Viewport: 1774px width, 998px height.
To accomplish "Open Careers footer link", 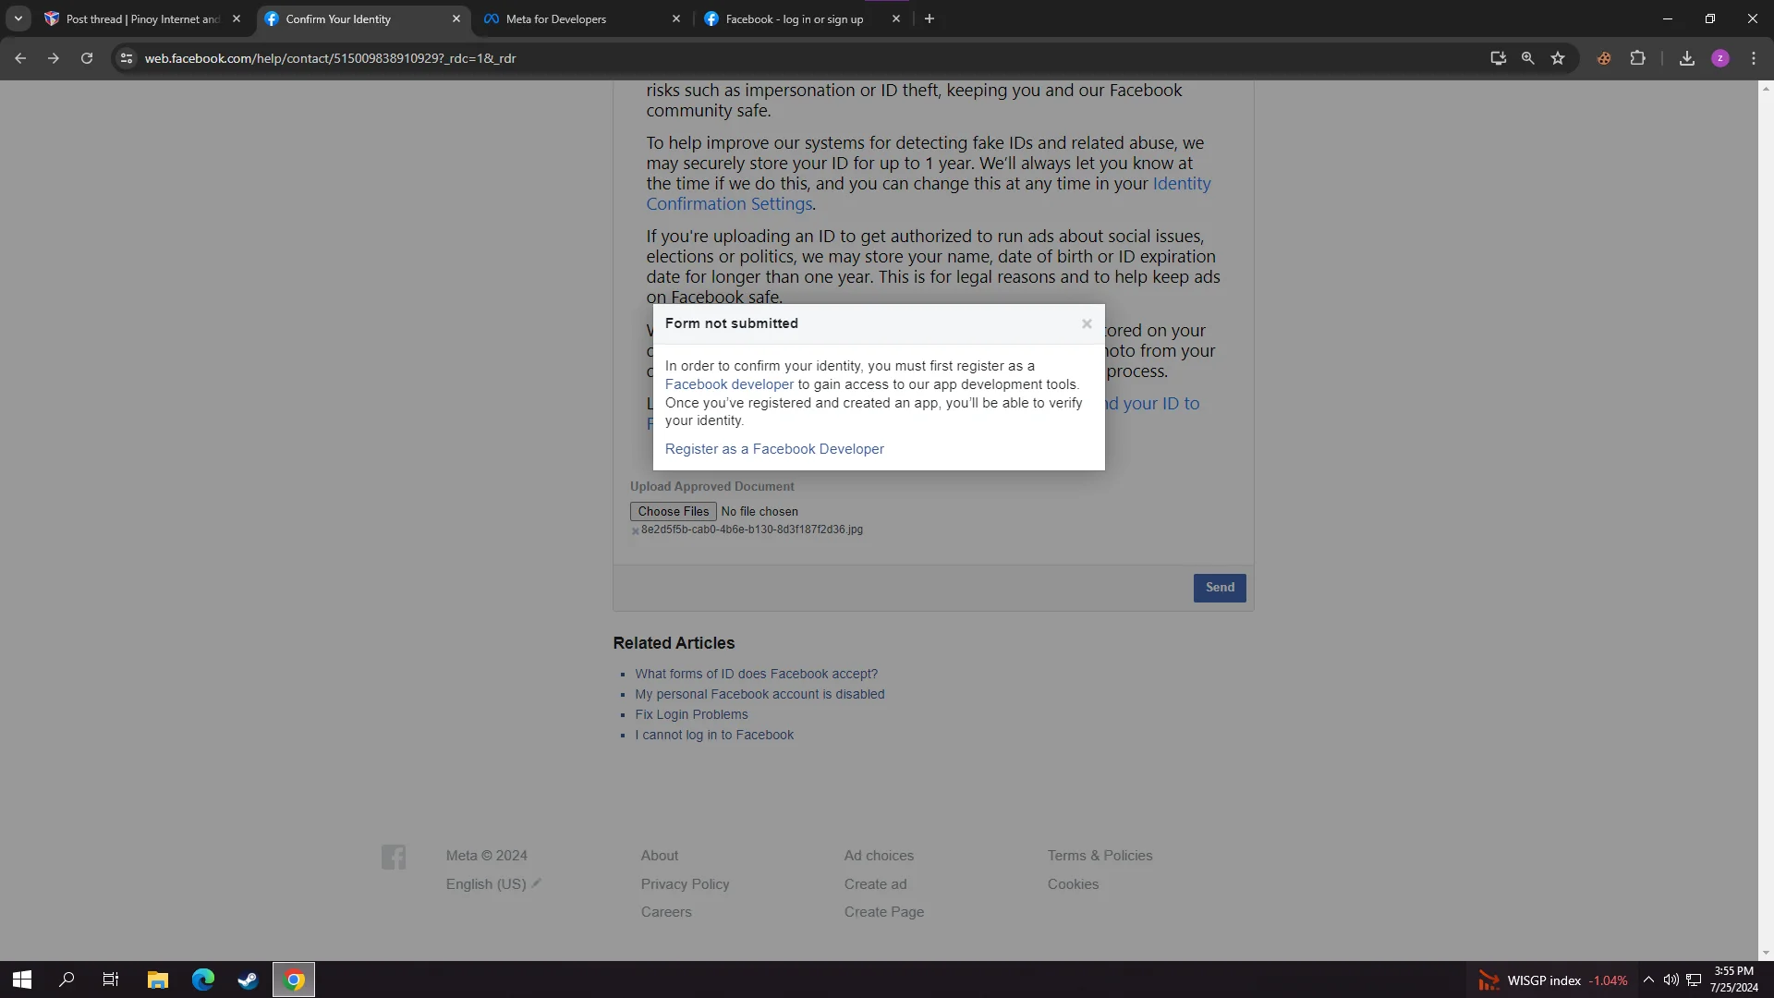I will pos(666,912).
